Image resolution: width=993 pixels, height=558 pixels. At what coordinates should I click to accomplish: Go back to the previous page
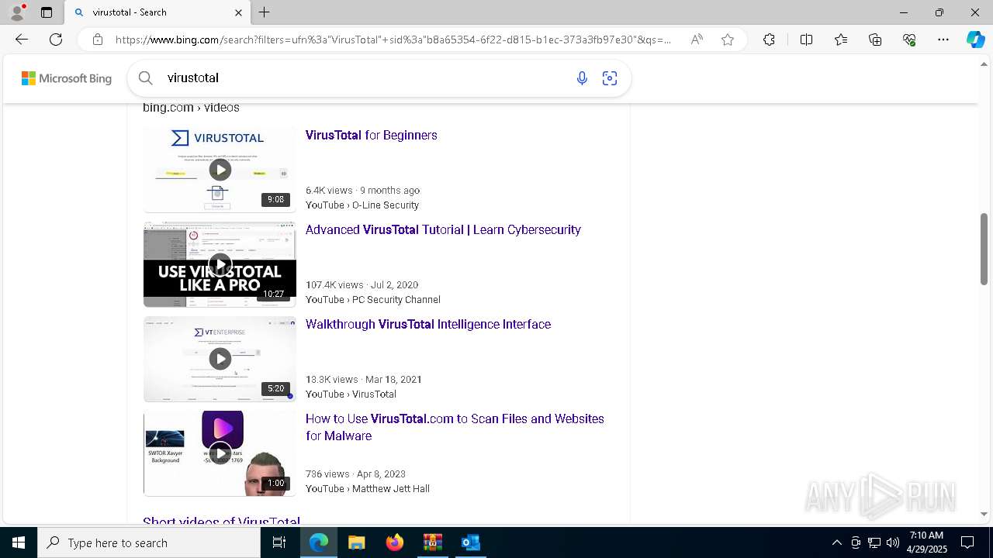[22, 40]
